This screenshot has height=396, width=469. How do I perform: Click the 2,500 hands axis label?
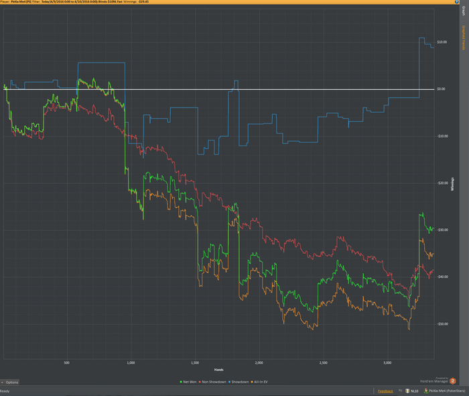[324, 362]
